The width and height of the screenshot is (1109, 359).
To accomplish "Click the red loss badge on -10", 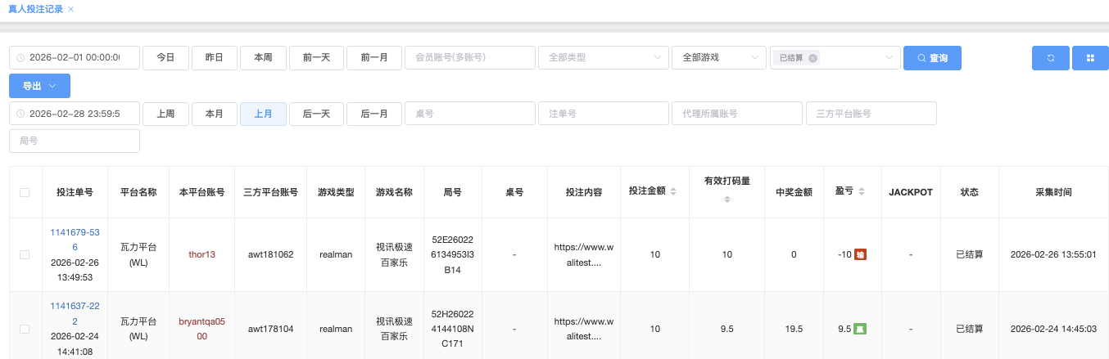I will (x=860, y=254).
